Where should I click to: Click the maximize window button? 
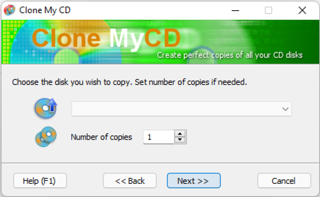pos(268,10)
